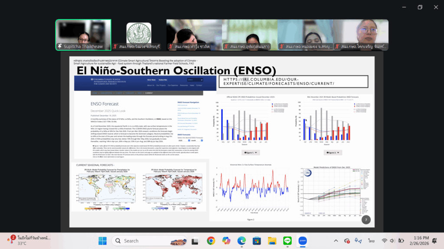Expand the Figure 1 dropdown under the chart
Image resolution: width=444 pixels, height=249 pixels.
251,153
